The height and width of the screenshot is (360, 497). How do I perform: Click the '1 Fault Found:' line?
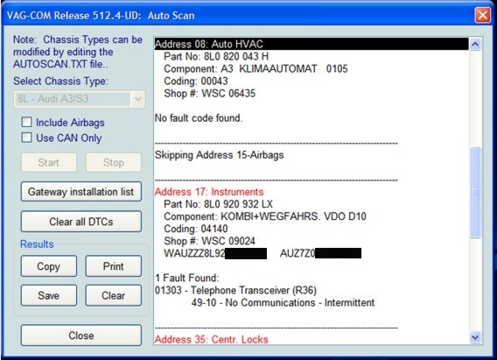[186, 278]
